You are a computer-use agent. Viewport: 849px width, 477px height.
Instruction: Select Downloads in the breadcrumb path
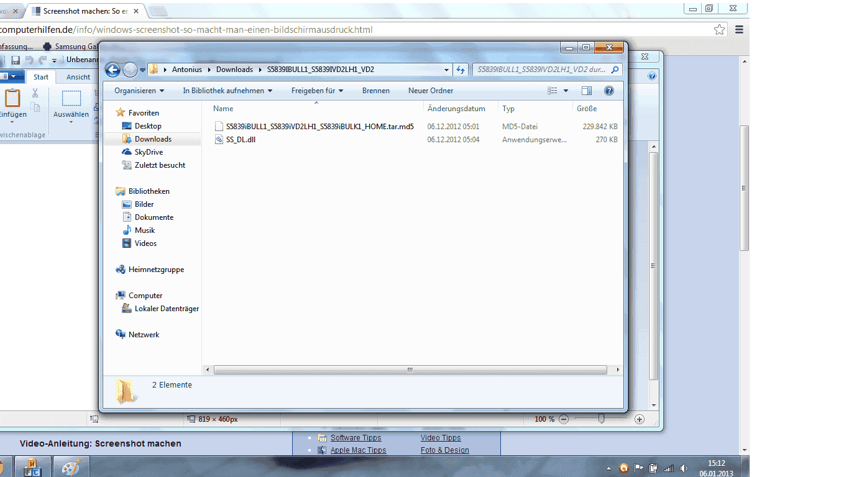coord(234,70)
